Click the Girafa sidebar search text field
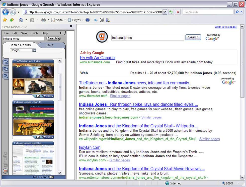 pyautogui.click(x=23, y=39)
